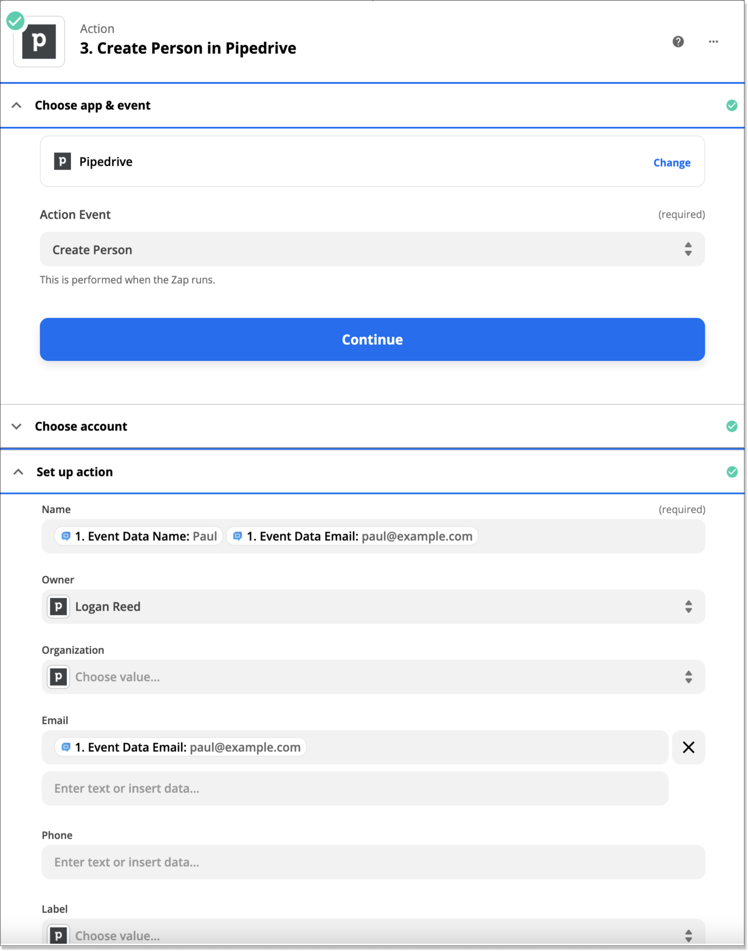Click the Change link for Pipedrive app
Viewport: 748px width, 951px height.
coord(671,162)
